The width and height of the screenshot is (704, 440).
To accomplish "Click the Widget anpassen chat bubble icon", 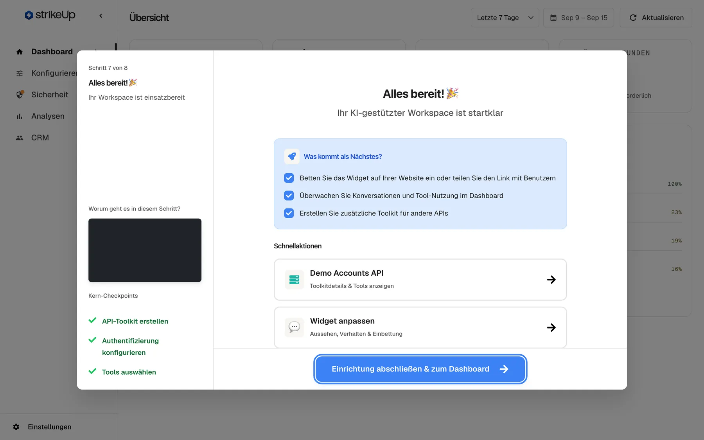I will (x=294, y=327).
